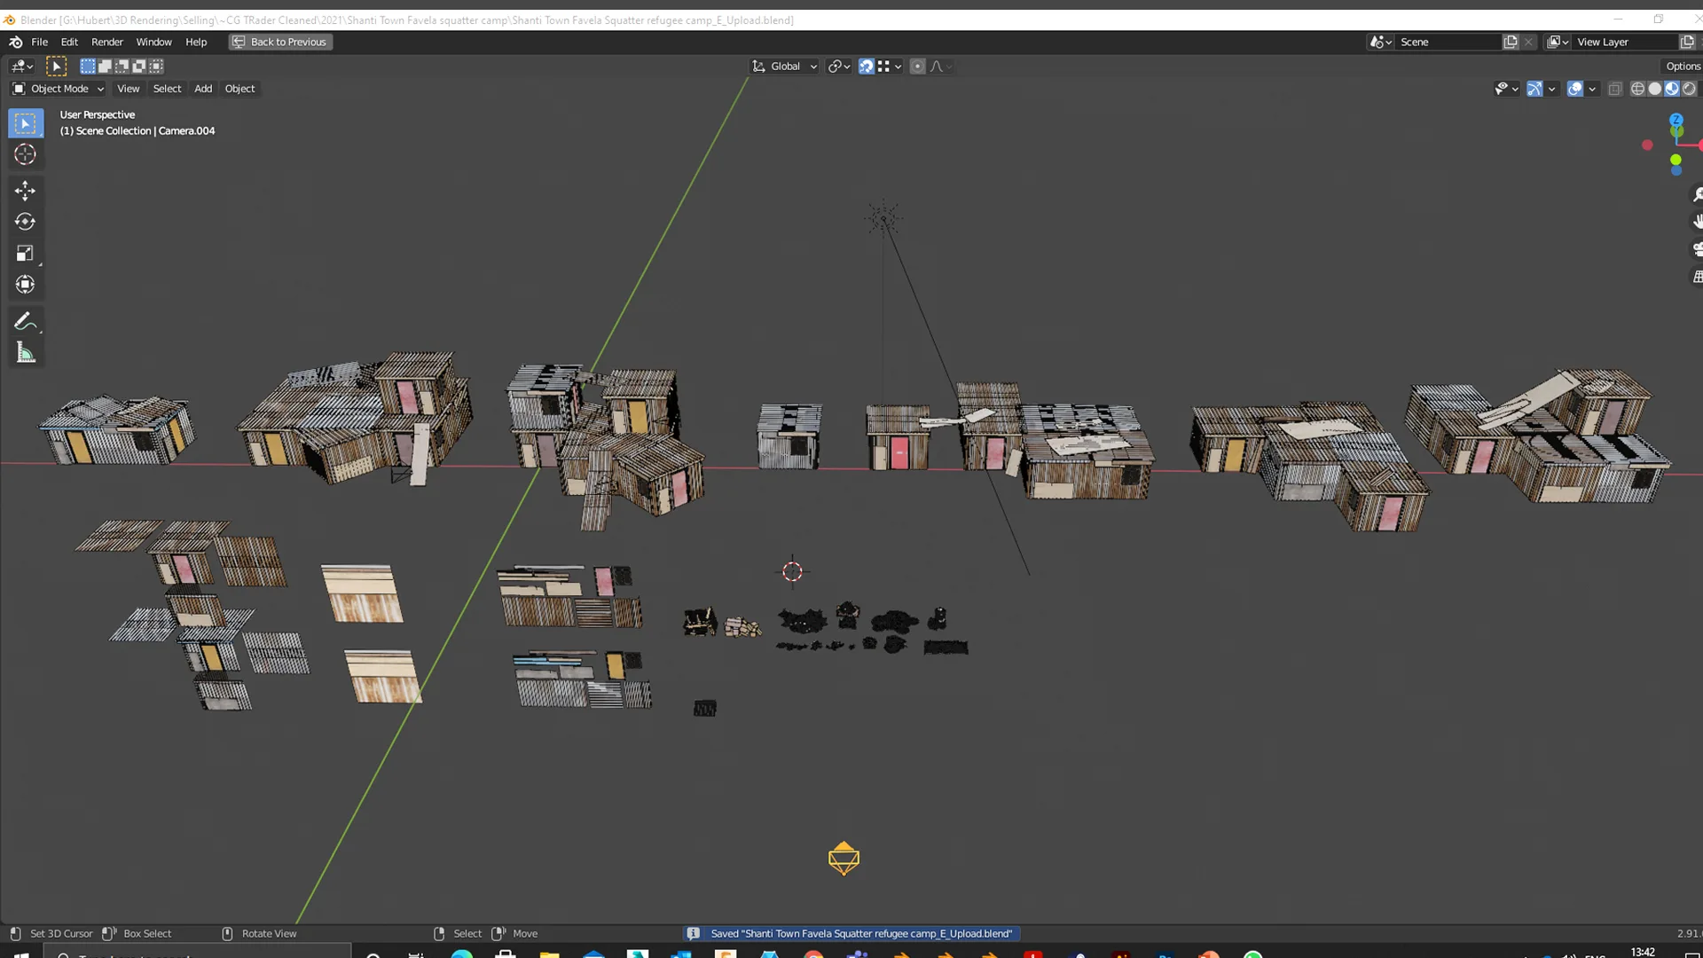Click the Back to Previous button
The image size is (1703, 958).
[x=280, y=42]
